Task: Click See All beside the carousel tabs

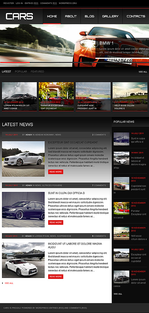Action: (143, 72)
